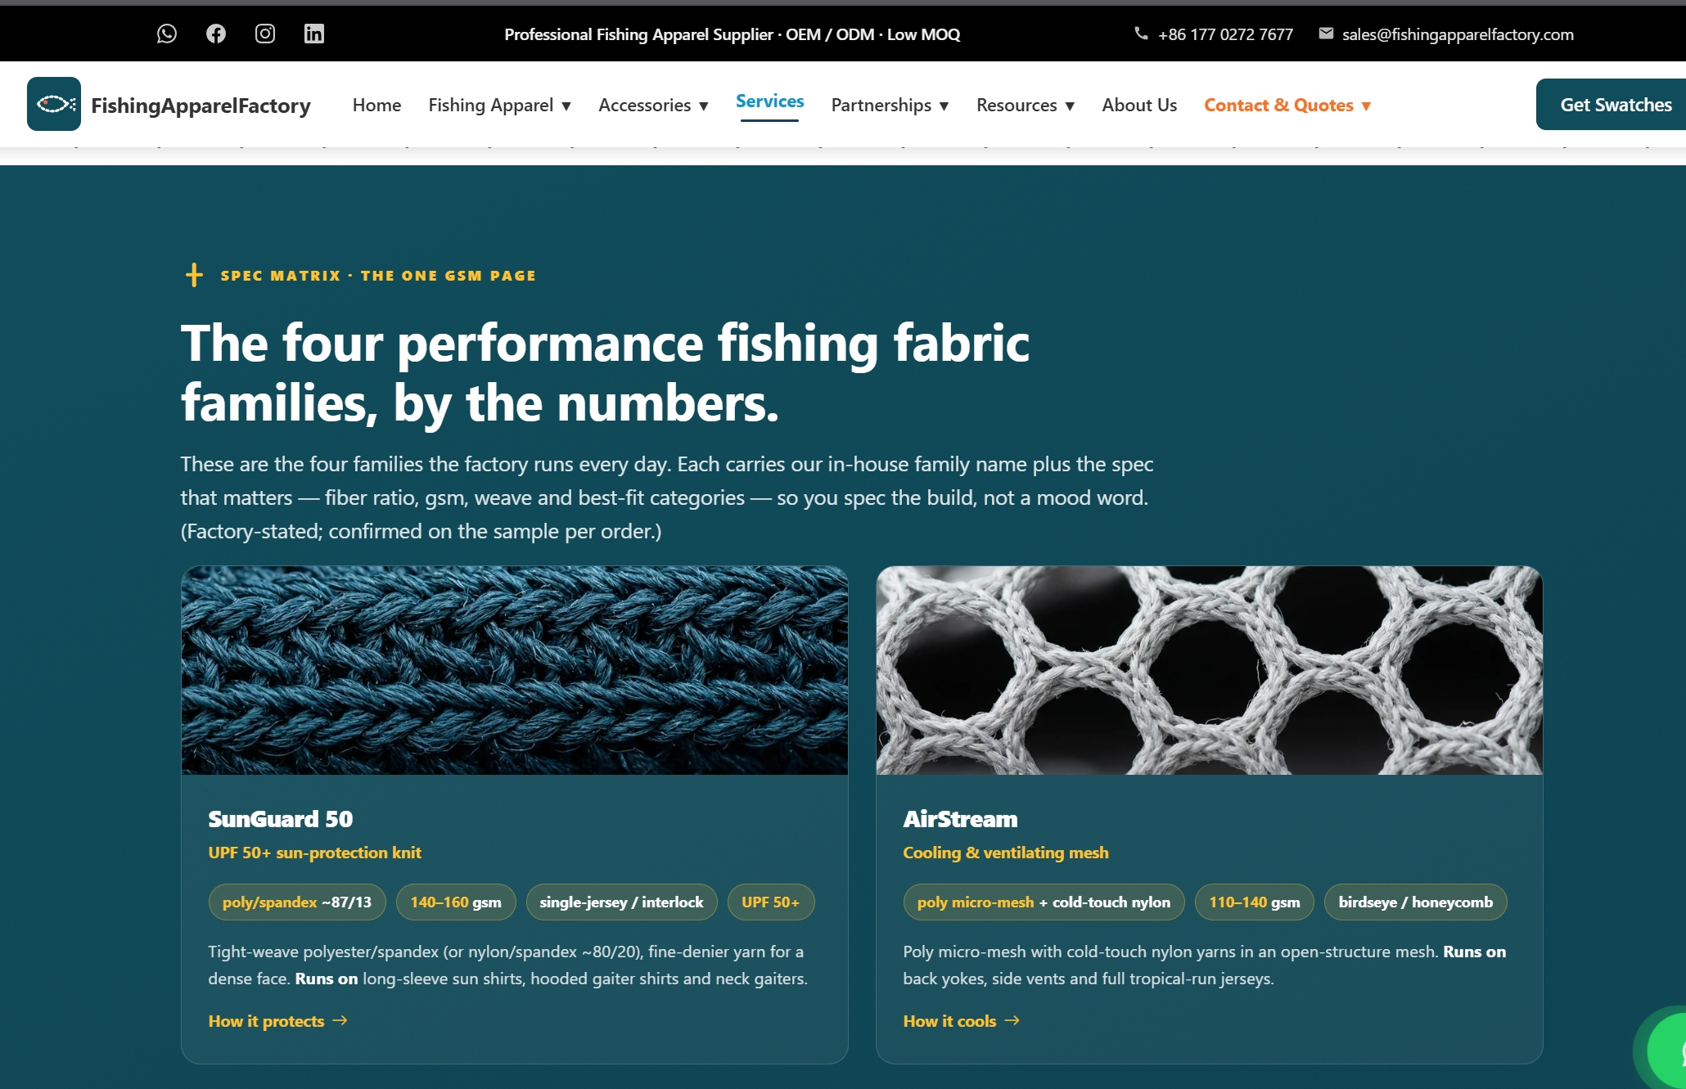Select the Services menu item
The width and height of the screenshot is (1686, 1089).
(x=769, y=101)
